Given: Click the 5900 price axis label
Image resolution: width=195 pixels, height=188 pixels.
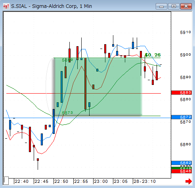Looking at the screenshot, I should tap(185, 55).
